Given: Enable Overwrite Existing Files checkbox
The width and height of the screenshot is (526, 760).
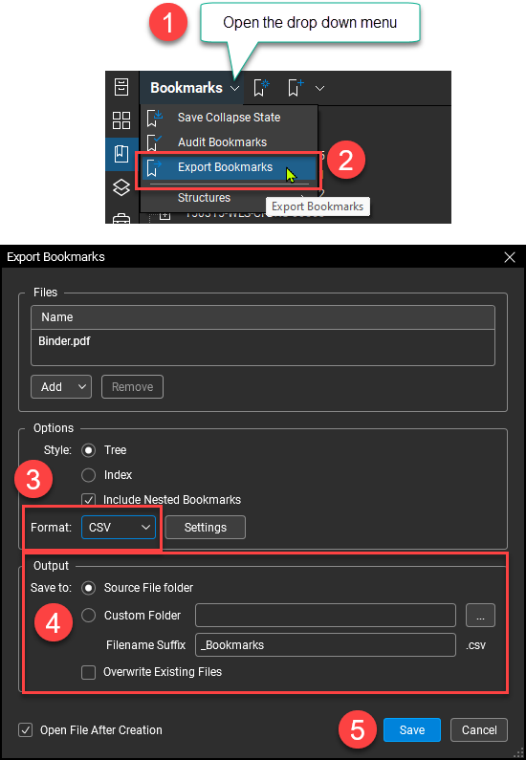Looking at the screenshot, I should (x=88, y=672).
